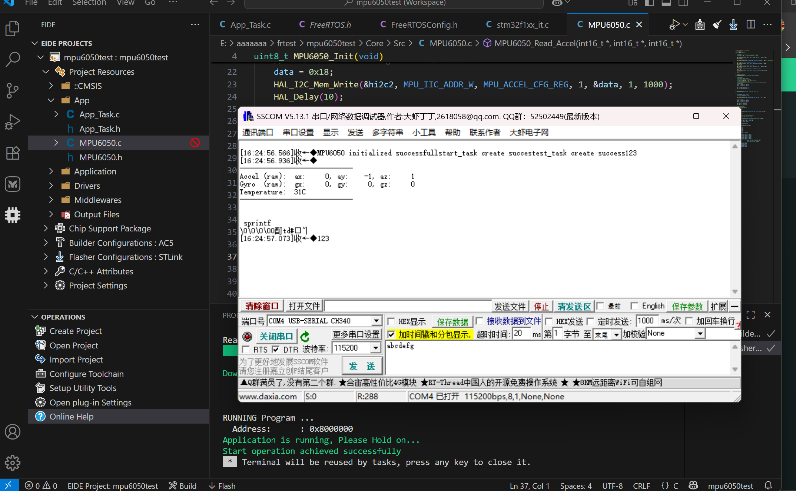Open the COM4 USB-SERIAL port dropdown
The width and height of the screenshot is (796, 491).
377,321
